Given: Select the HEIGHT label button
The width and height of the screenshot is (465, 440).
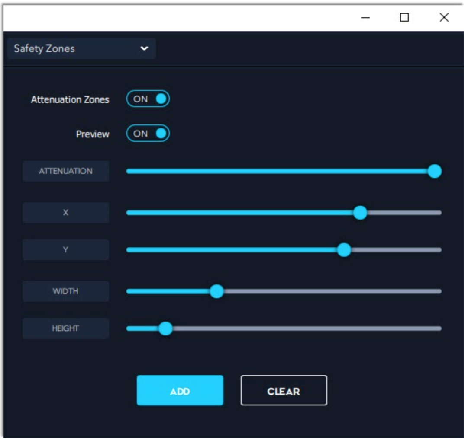Looking at the screenshot, I should 66,328.
